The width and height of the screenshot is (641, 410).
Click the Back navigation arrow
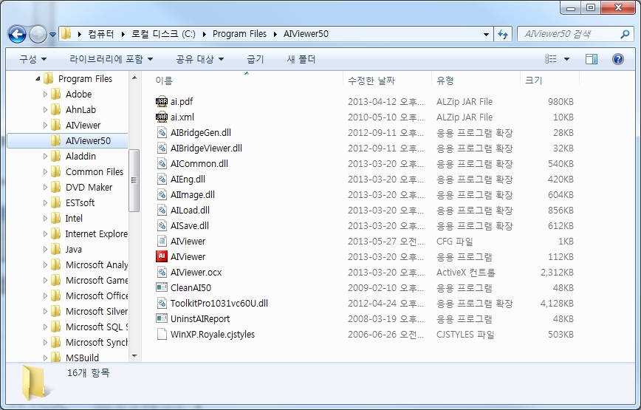tap(17, 34)
